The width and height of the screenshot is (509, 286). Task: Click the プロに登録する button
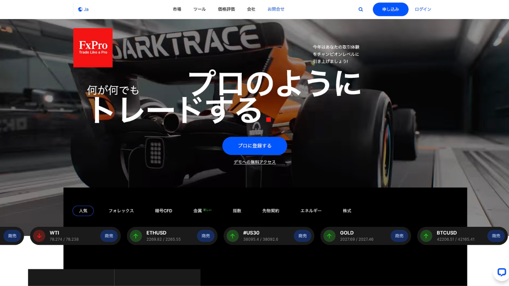click(x=254, y=146)
